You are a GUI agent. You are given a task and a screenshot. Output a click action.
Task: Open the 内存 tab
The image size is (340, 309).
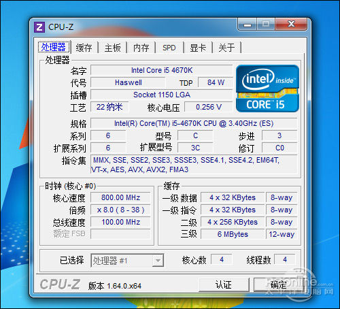tap(141, 48)
